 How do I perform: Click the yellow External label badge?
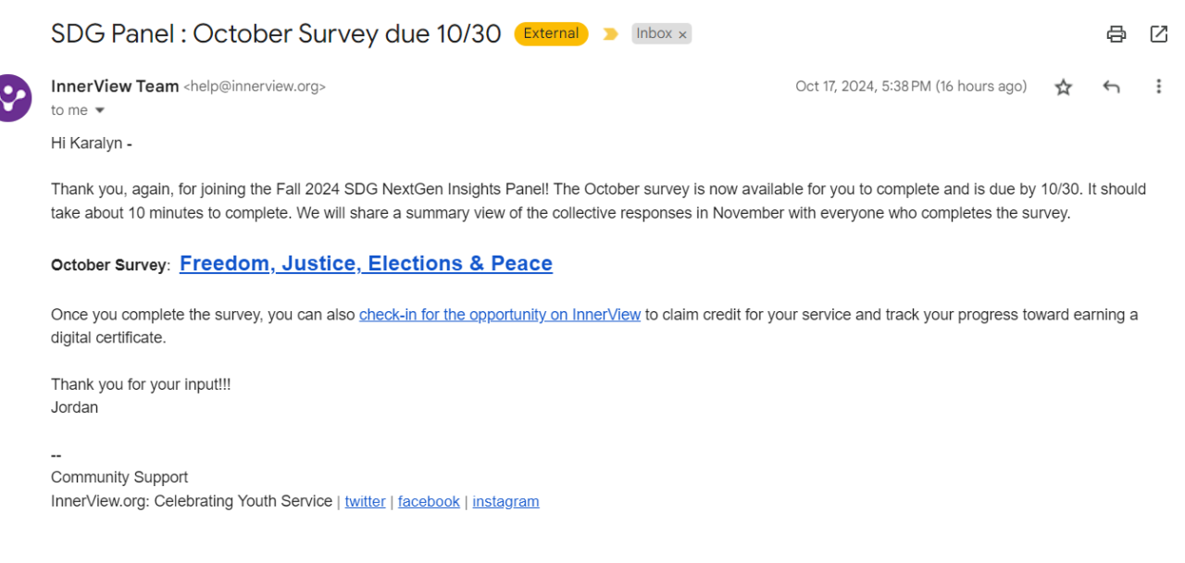click(x=551, y=34)
